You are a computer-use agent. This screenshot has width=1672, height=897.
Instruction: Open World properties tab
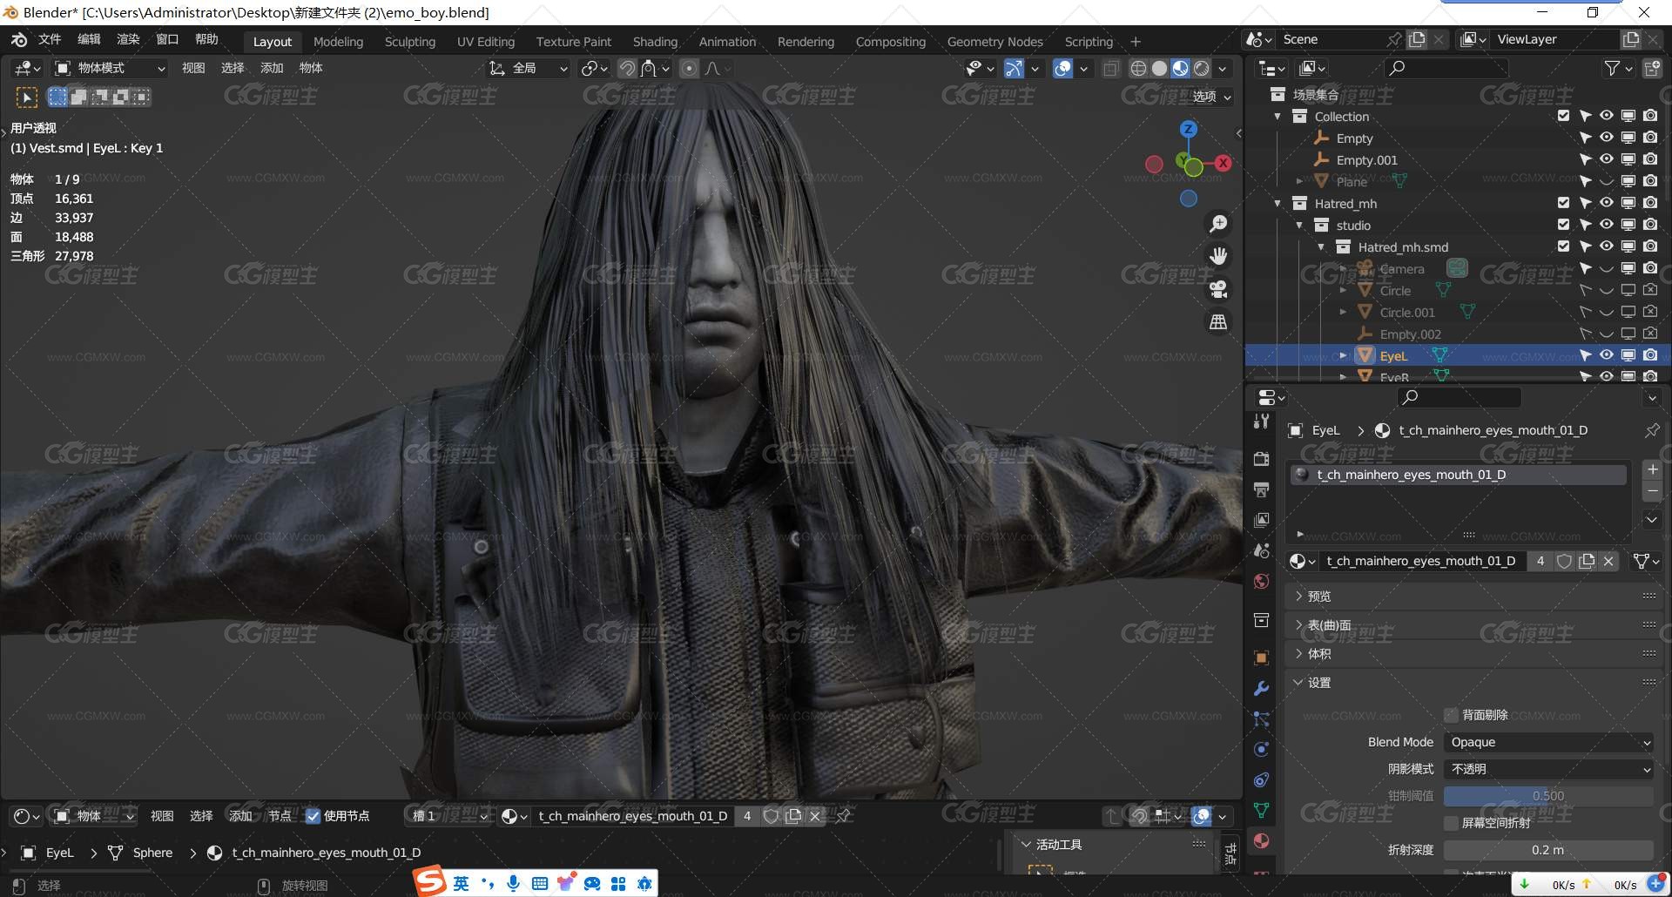(x=1261, y=581)
